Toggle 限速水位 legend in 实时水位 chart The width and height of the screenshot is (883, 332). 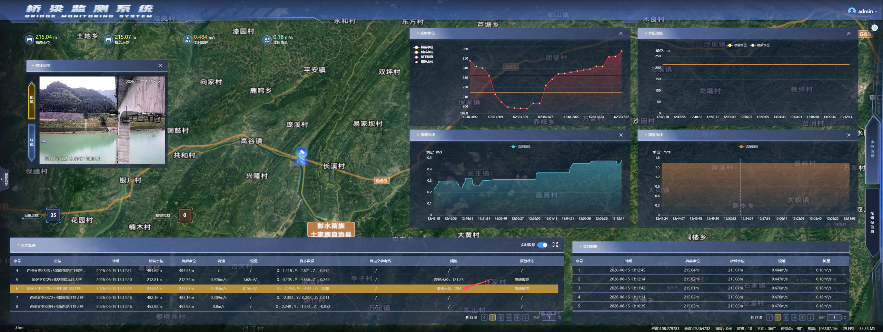click(424, 62)
